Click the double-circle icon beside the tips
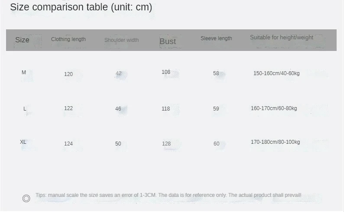 [x=26, y=198]
